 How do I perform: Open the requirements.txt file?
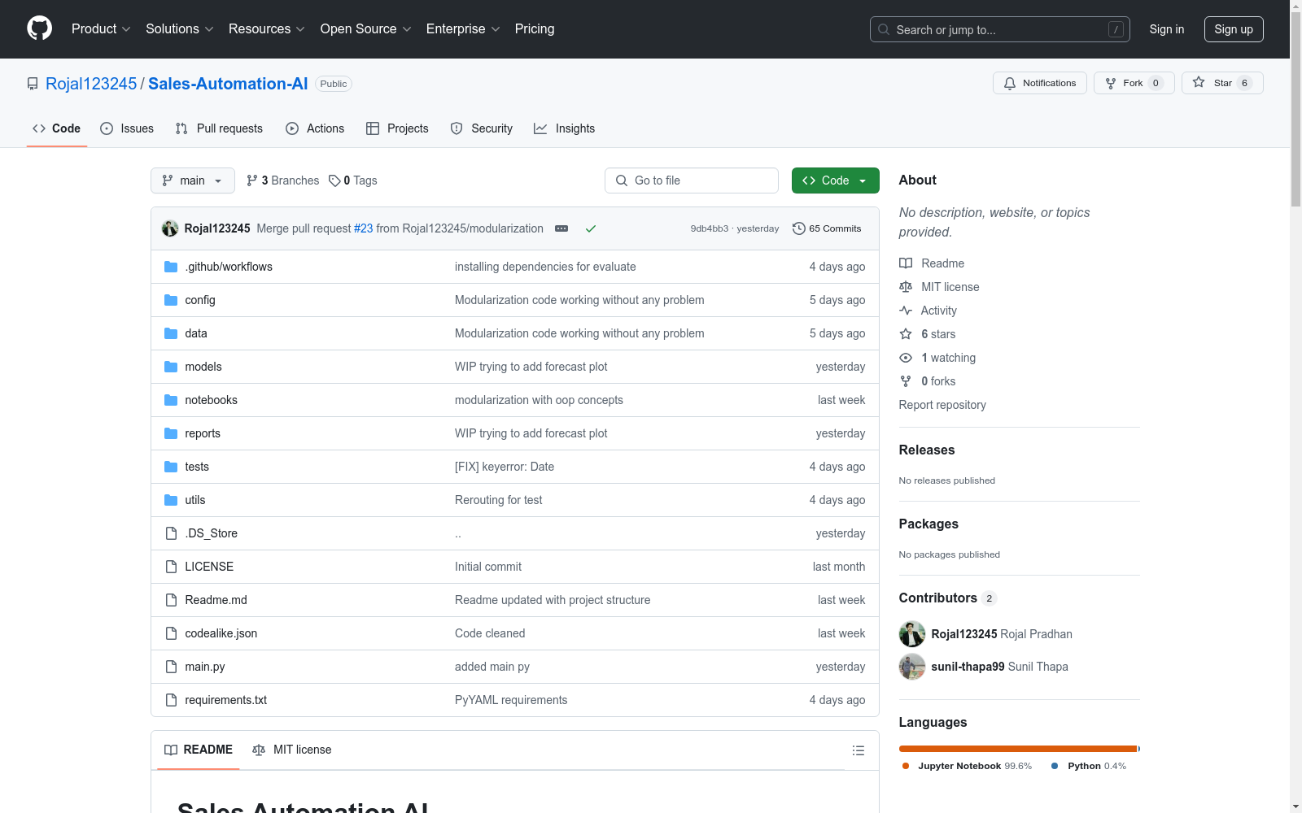pyautogui.click(x=226, y=700)
